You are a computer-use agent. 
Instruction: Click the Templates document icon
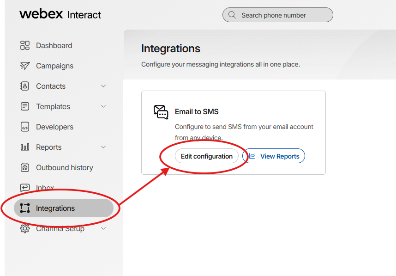point(25,106)
